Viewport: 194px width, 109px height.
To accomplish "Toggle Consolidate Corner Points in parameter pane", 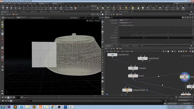I will point(119,25).
